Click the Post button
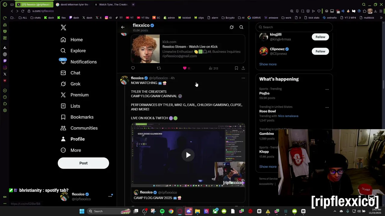The width and height of the screenshot is (385, 216). click(83, 163)
